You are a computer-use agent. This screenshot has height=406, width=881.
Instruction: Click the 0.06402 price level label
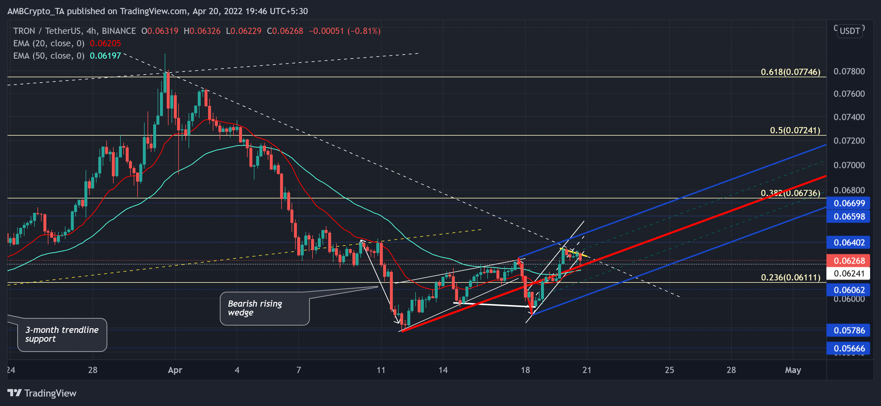pos(849,242)
